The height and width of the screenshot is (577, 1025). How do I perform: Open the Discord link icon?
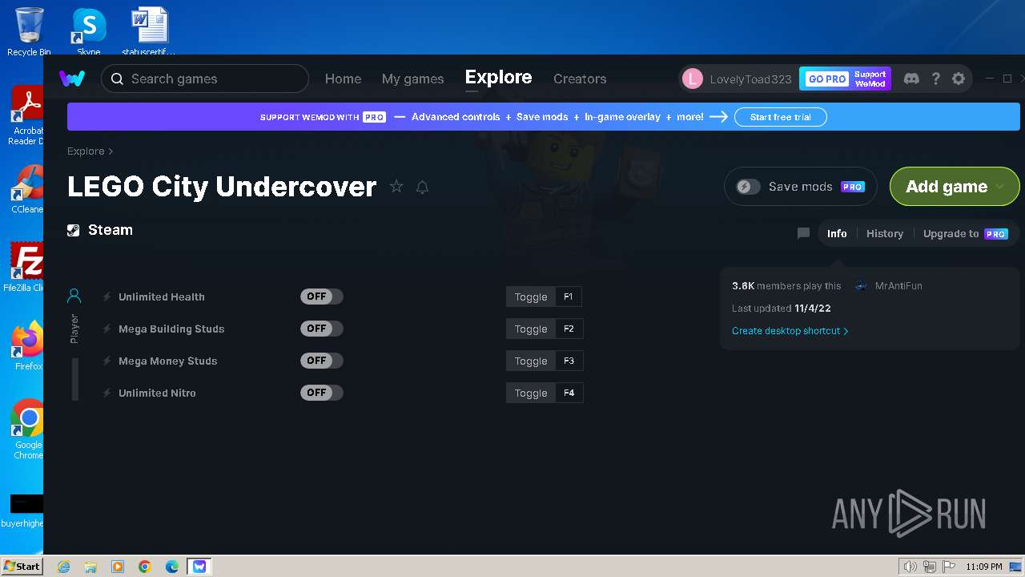click(x=911, y=79)
